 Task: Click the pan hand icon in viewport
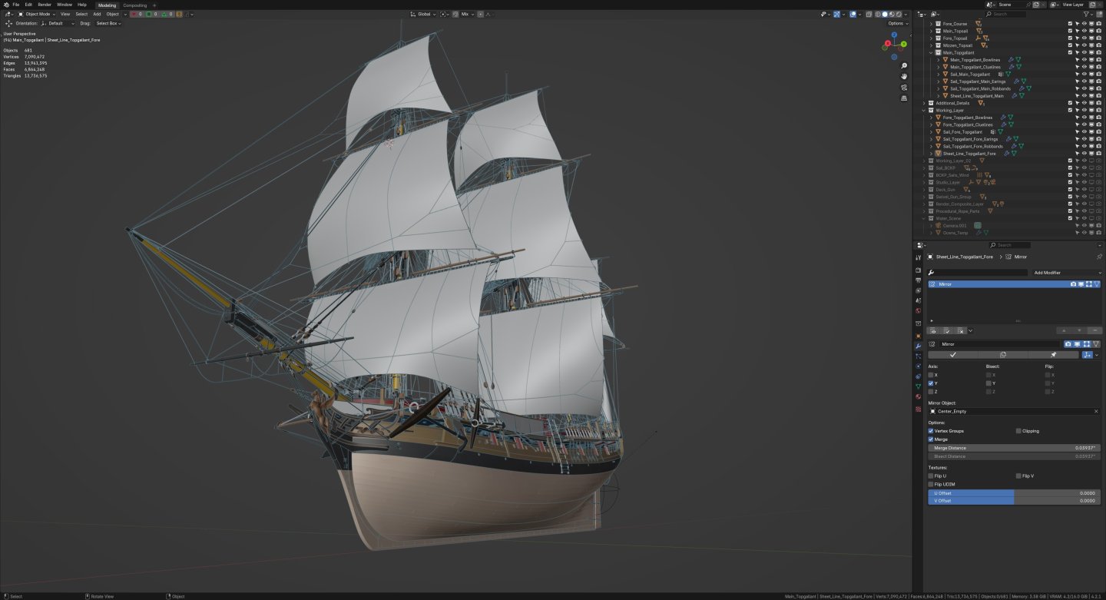(x=904, y=77)
